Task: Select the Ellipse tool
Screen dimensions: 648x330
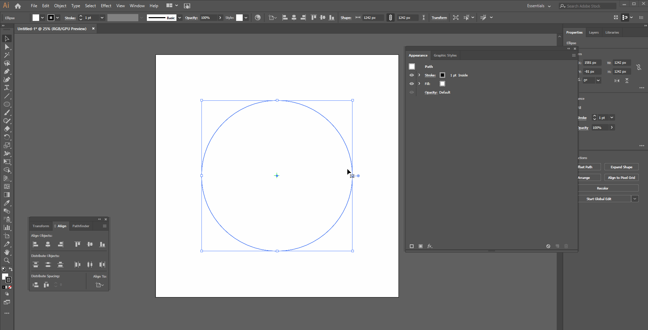Action: [7, 105]
